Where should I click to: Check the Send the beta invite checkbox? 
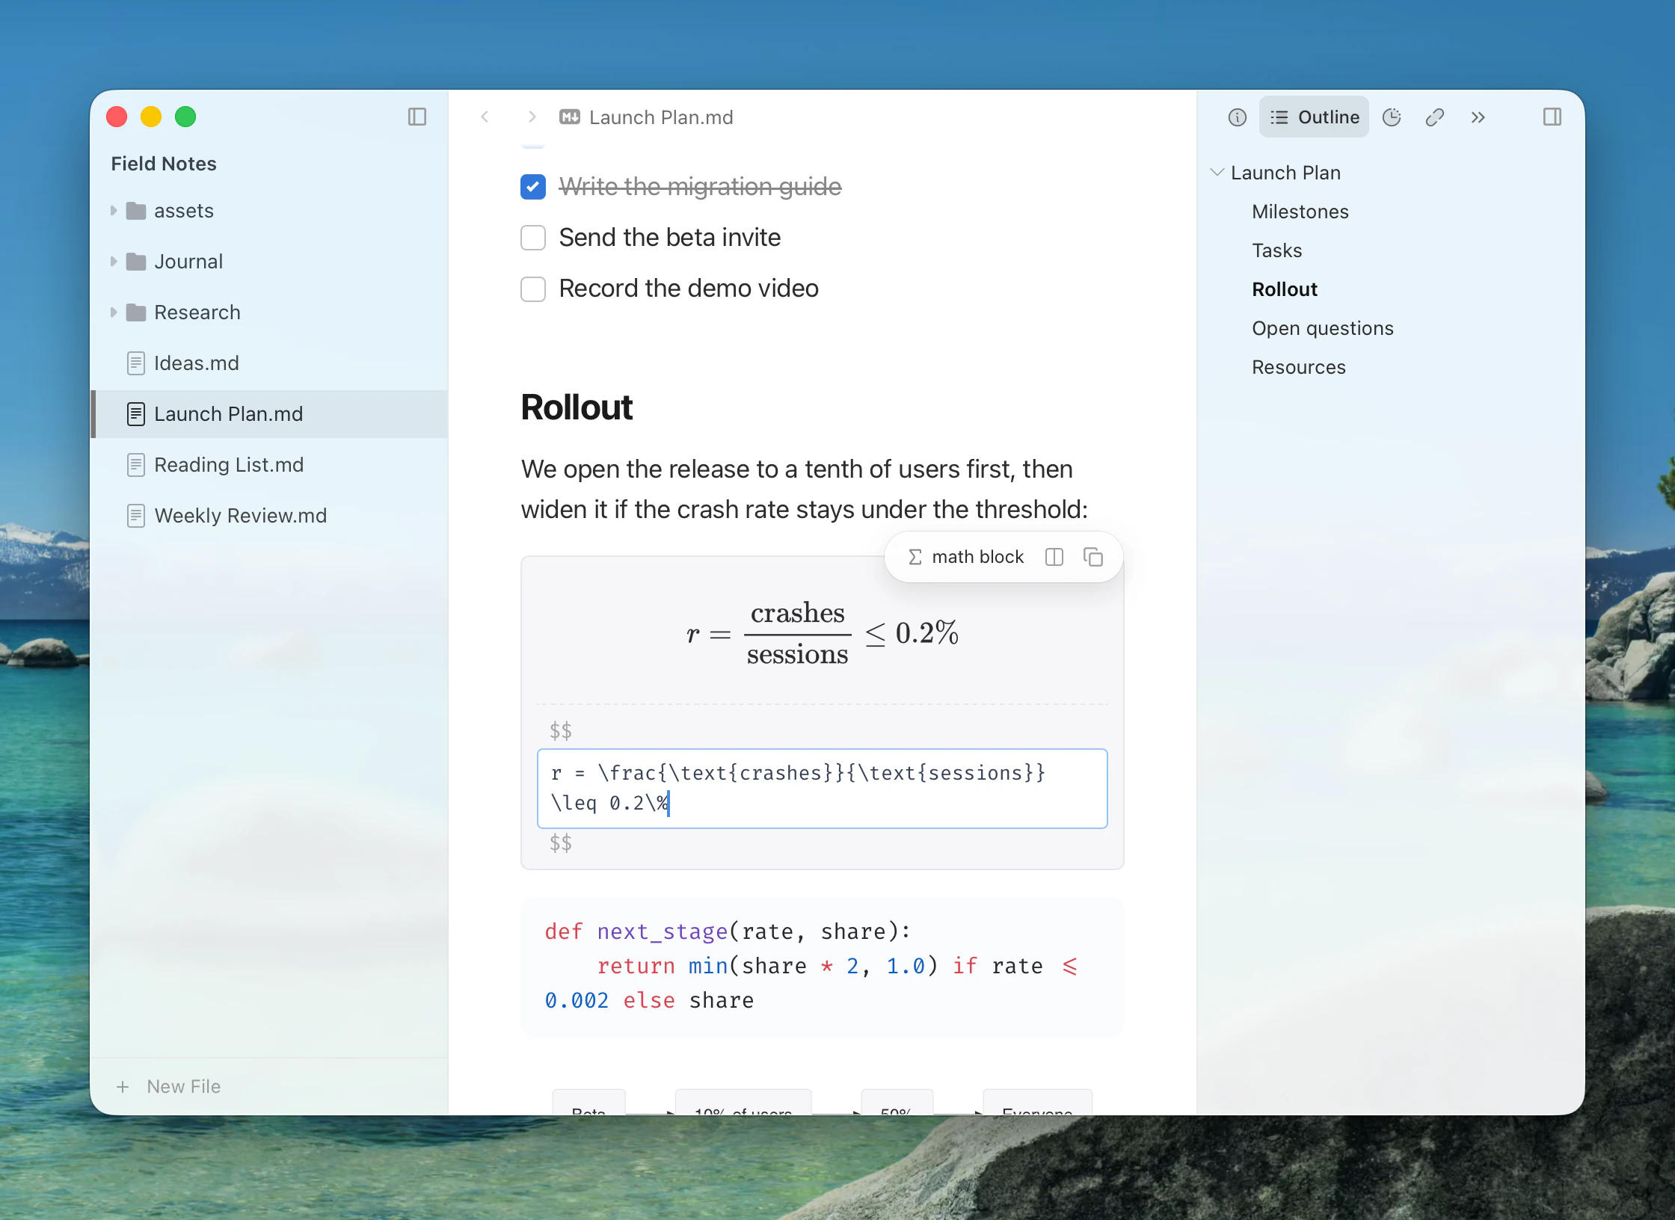(533, 238)
